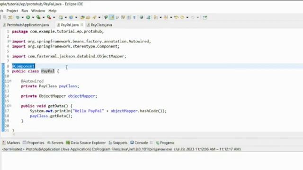Open the Coverage dropdown arrow
303x170 pixels.
[x=44, y=17]
